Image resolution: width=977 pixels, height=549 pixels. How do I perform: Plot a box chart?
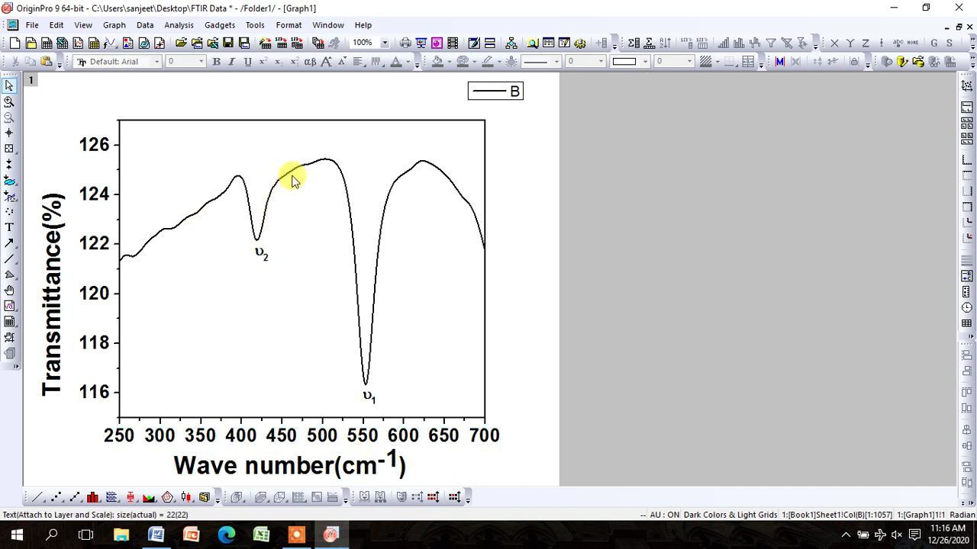[x=131, y=497]
